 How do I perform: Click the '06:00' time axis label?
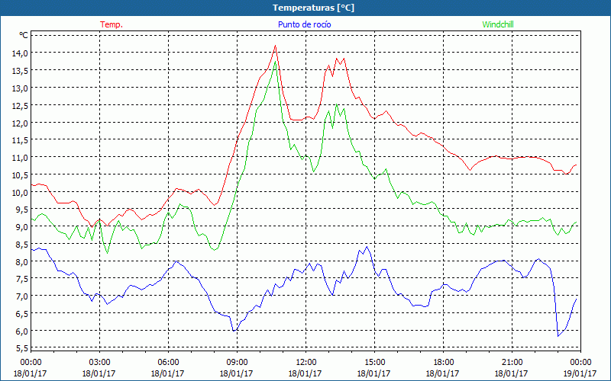(x=168, y=363)
